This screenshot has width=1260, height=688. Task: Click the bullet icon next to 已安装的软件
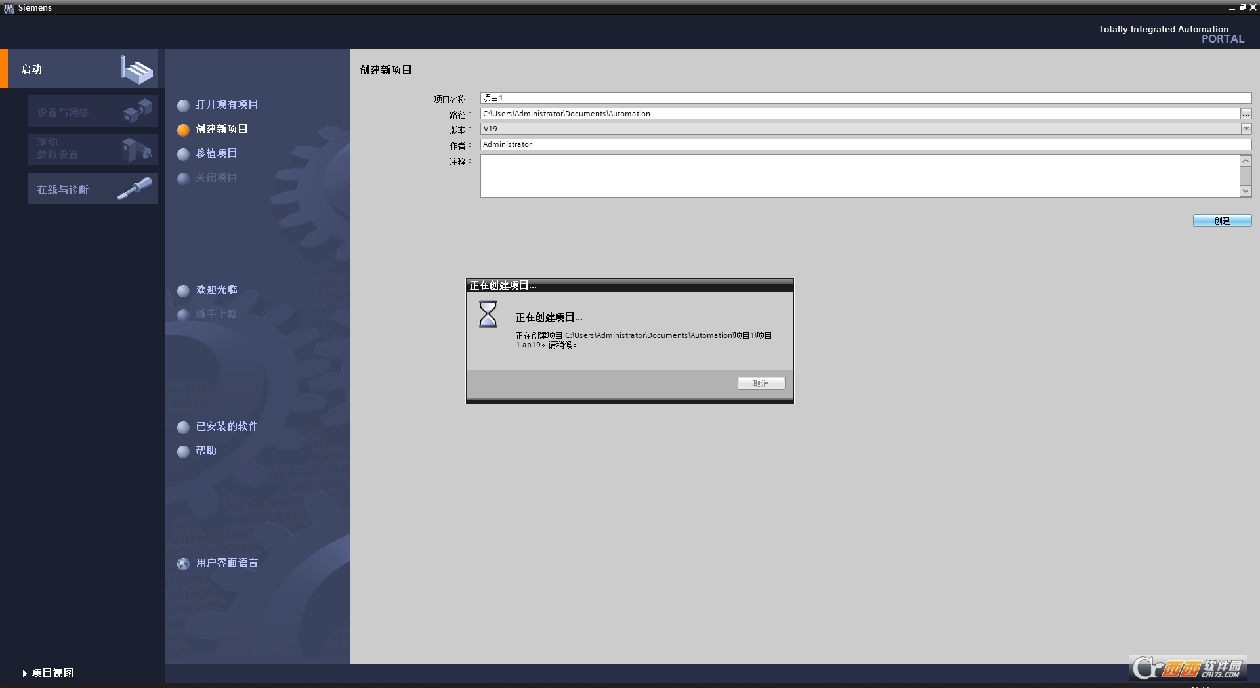[183, 427]
